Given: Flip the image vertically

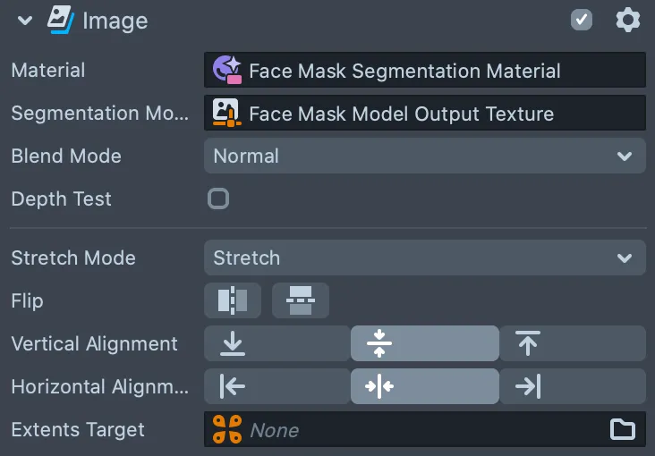Looking at the screenshot, I should pyautogui.click(x=301, y=300).
